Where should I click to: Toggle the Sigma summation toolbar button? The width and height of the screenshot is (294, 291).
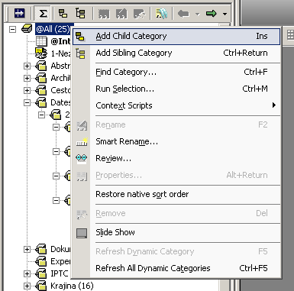[x=43, y=13]
